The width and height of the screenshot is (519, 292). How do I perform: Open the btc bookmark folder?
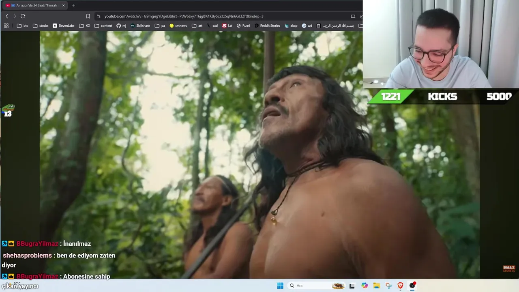[x=22, y=26]
